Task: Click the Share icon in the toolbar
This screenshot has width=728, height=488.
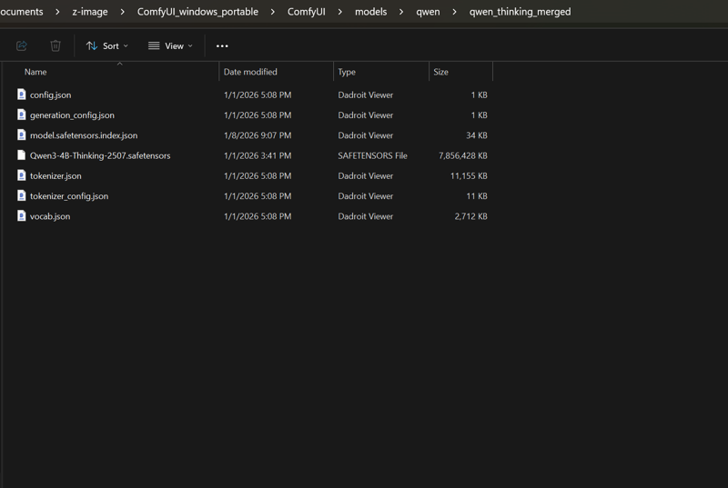Action: [x=22, y=45]
